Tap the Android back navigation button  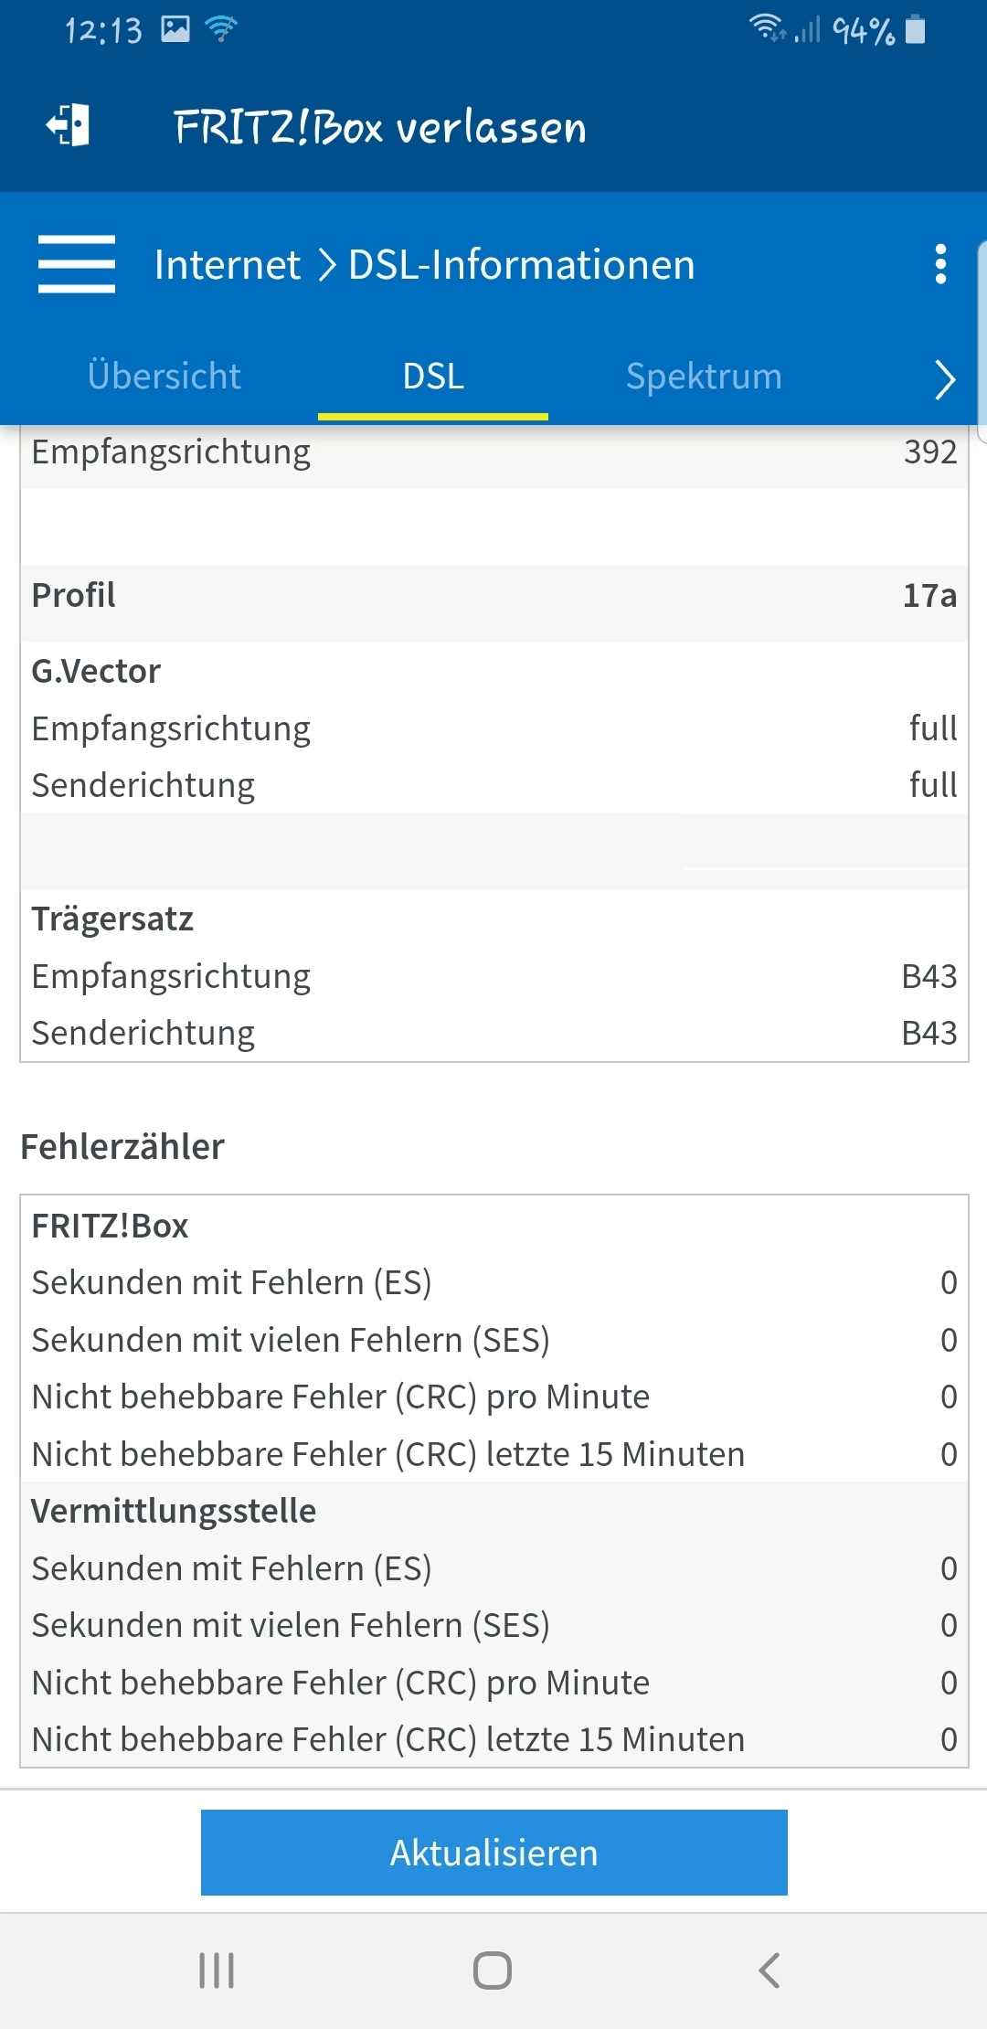pos(769,1970)
